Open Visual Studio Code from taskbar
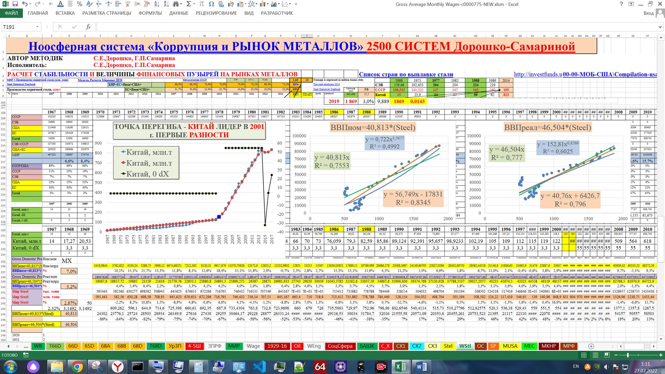Viewport: 665px width, 374px height. 259,367
